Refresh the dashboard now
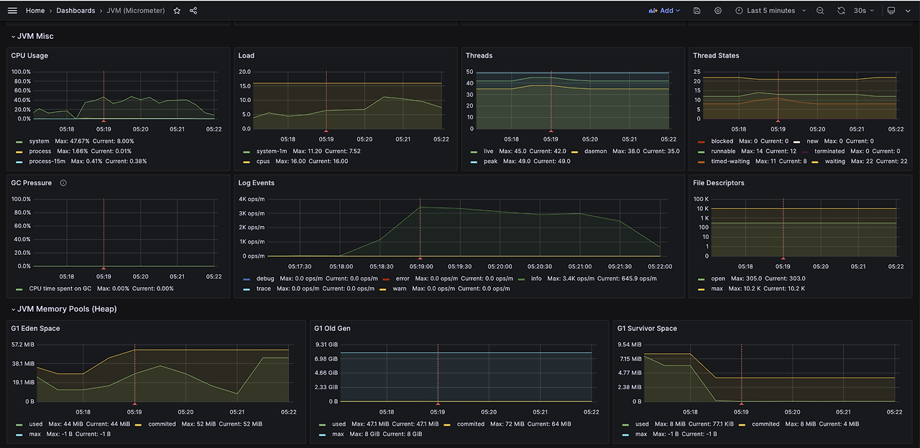The image size is (920, 448). pyautogui.click(x=841, y=11)
